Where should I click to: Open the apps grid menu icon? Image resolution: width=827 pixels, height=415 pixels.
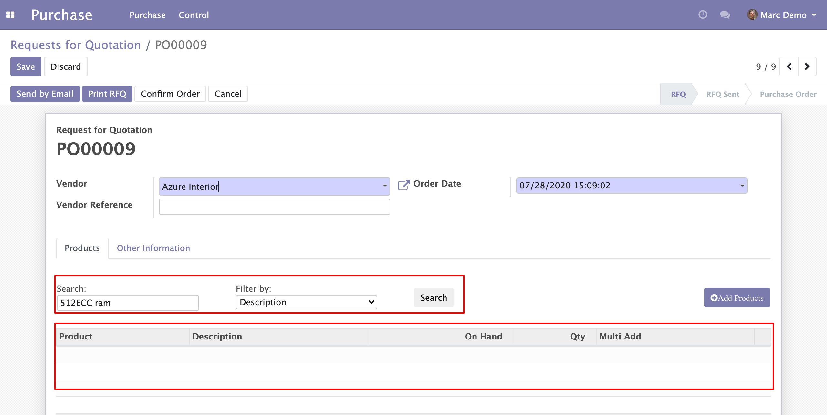pyautogui.click(x=10, y=15)
